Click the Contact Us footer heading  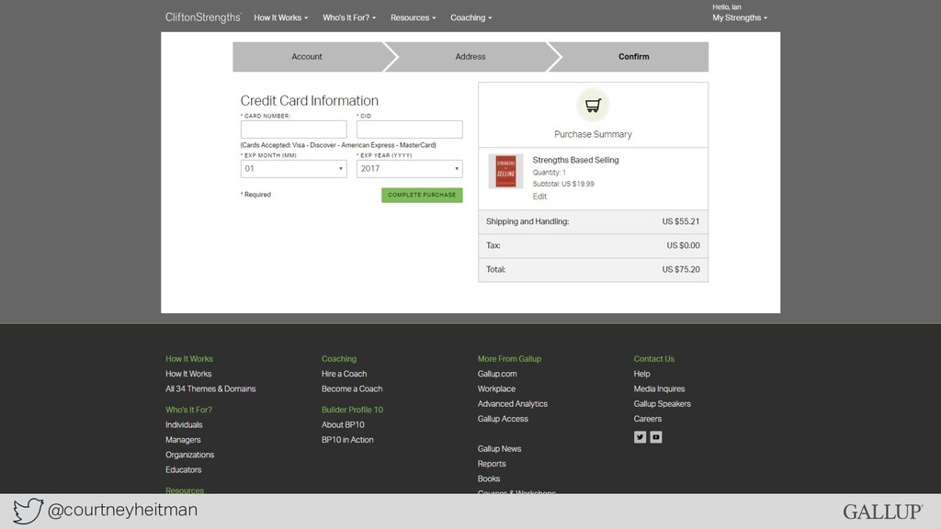[654, 359]
